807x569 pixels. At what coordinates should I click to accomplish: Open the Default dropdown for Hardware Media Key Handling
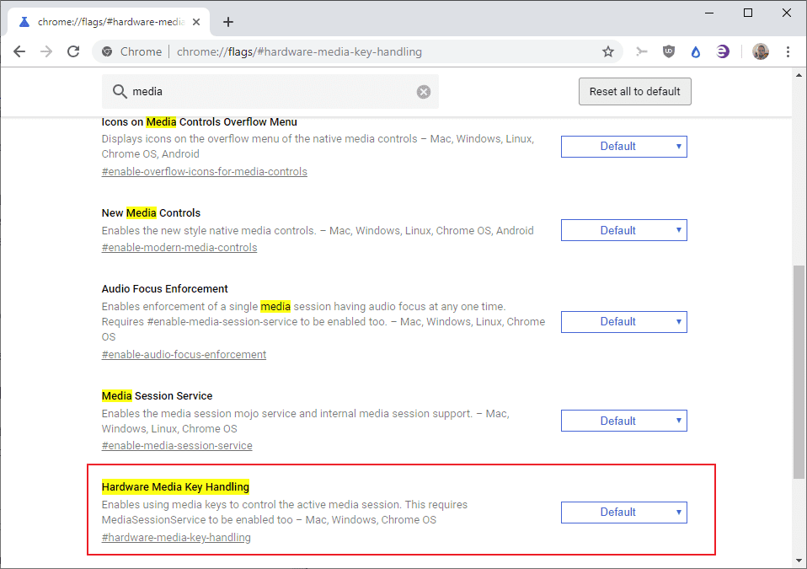(x=623, y=512)
